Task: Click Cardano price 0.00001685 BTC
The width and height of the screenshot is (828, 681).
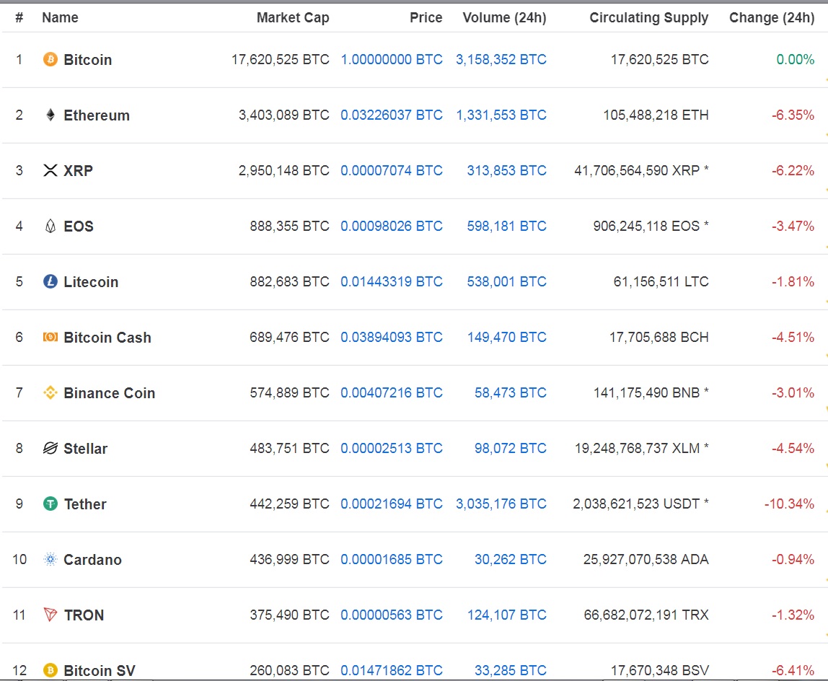Action: [x=392, y=559]
